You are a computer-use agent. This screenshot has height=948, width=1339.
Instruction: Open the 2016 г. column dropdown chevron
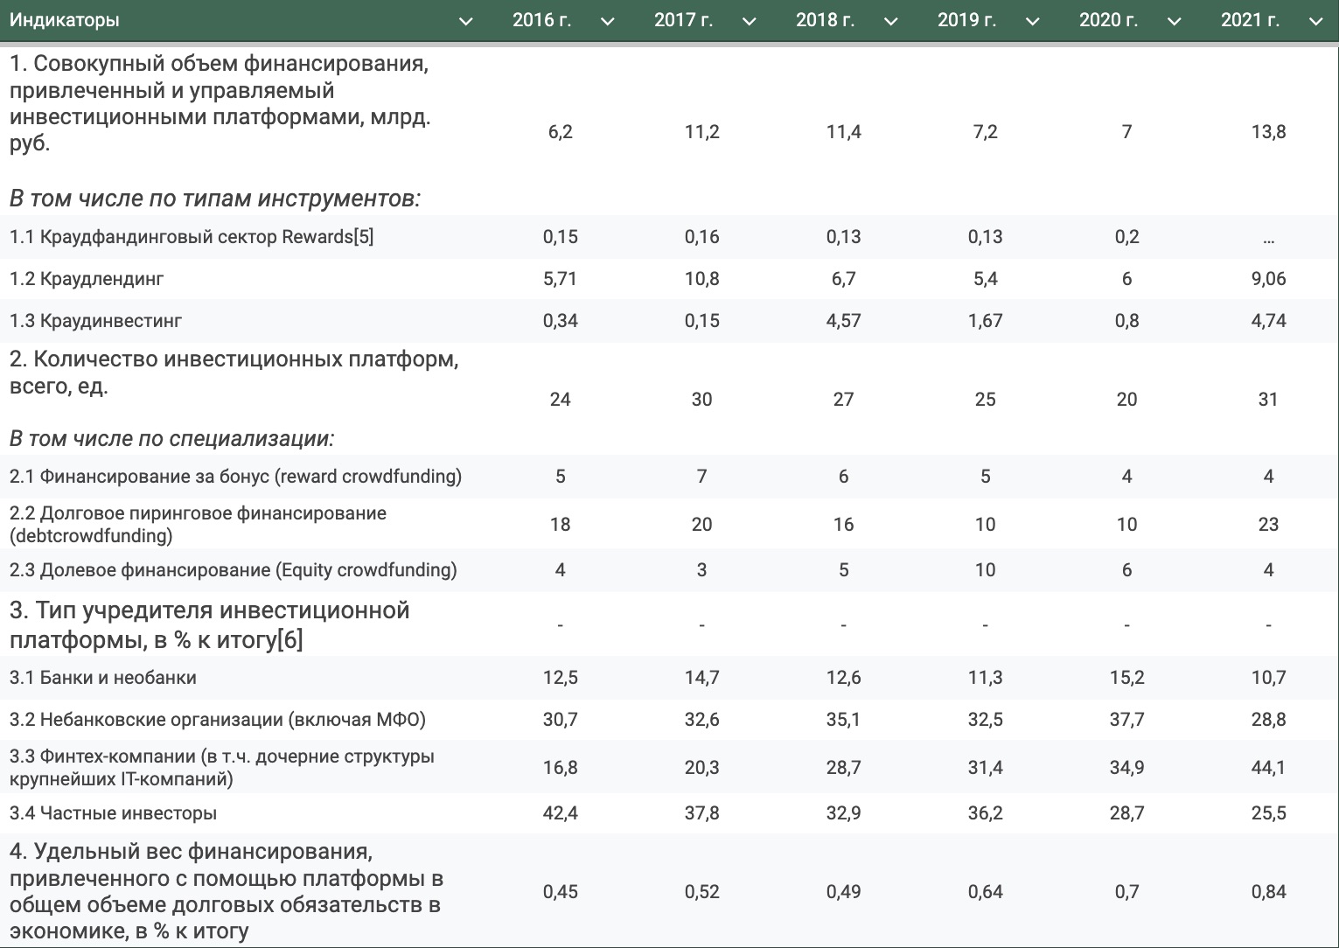(608, 22)
